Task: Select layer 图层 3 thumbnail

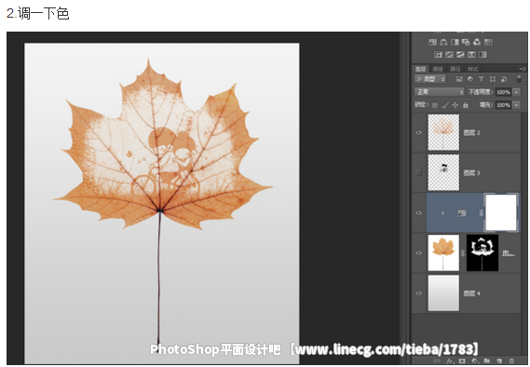Action: (x=443, y=173)
